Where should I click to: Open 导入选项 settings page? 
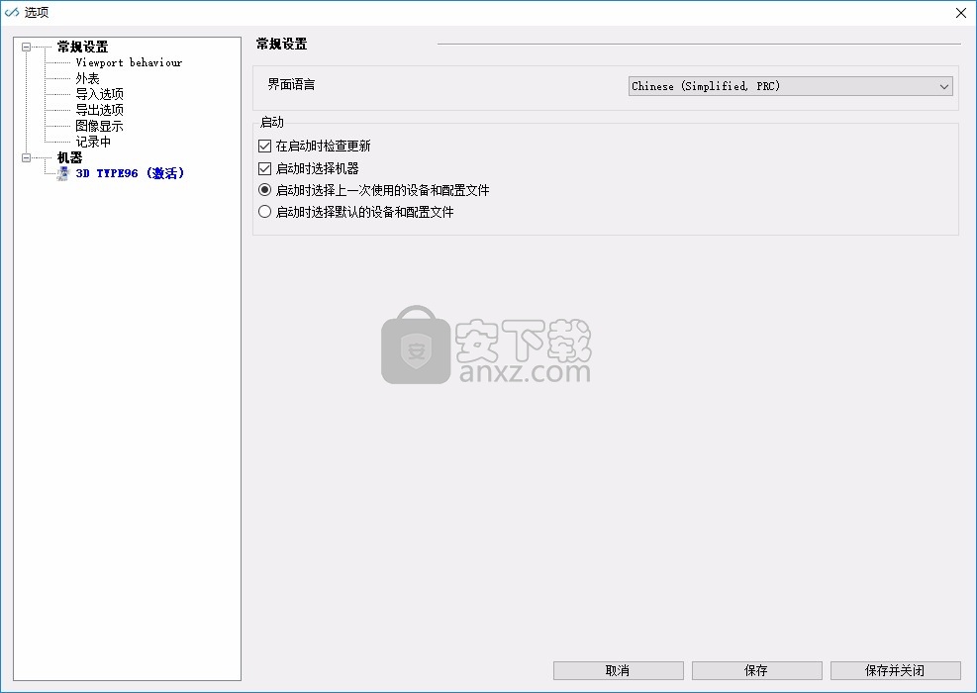100,94
